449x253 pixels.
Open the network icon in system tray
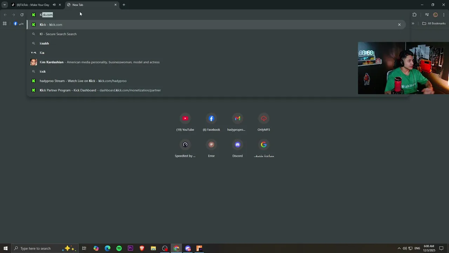(x=410, y=248)
